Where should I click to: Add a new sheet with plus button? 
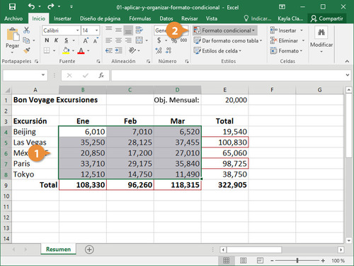coord(89,250)
